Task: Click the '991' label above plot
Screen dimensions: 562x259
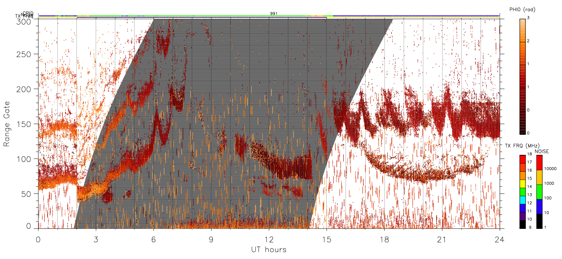Action: [x=273, y=14]
